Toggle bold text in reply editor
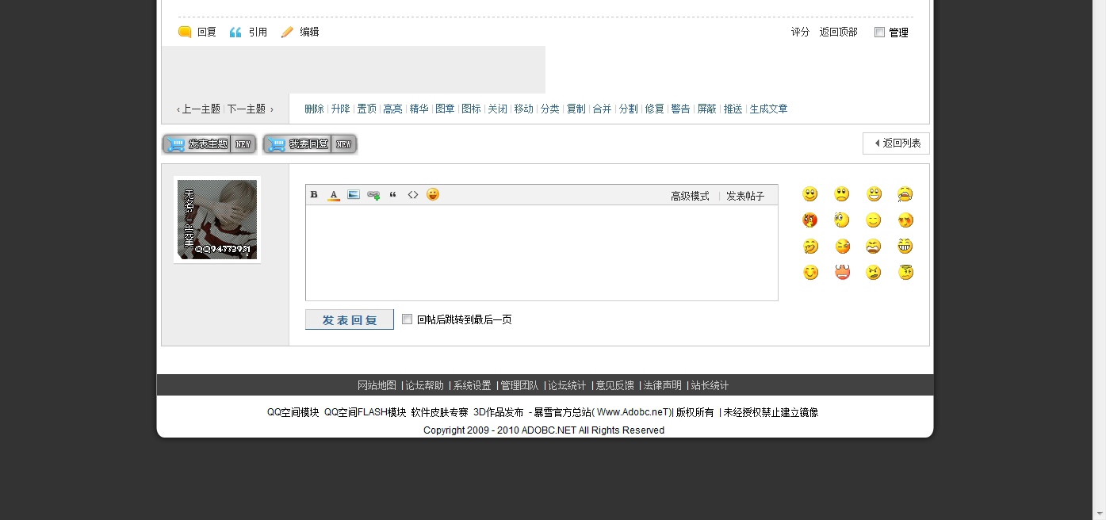The height and width of the screenshot is (520, 1106). pos(314,194)
